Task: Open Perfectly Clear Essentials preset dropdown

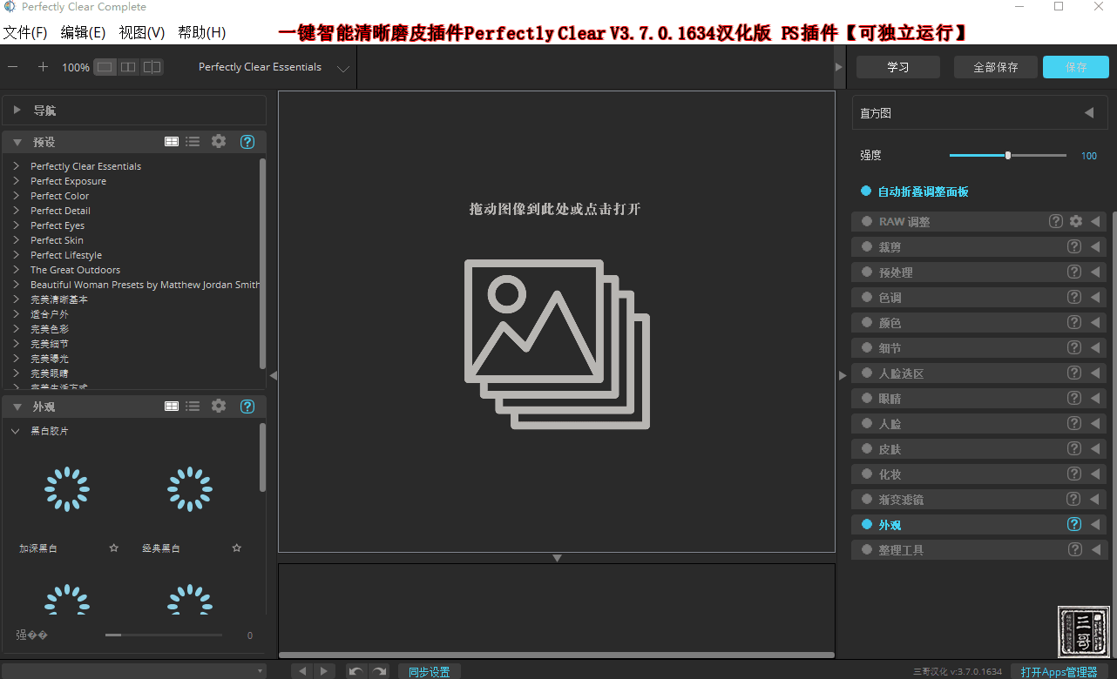Action: [x=342, y=68]
